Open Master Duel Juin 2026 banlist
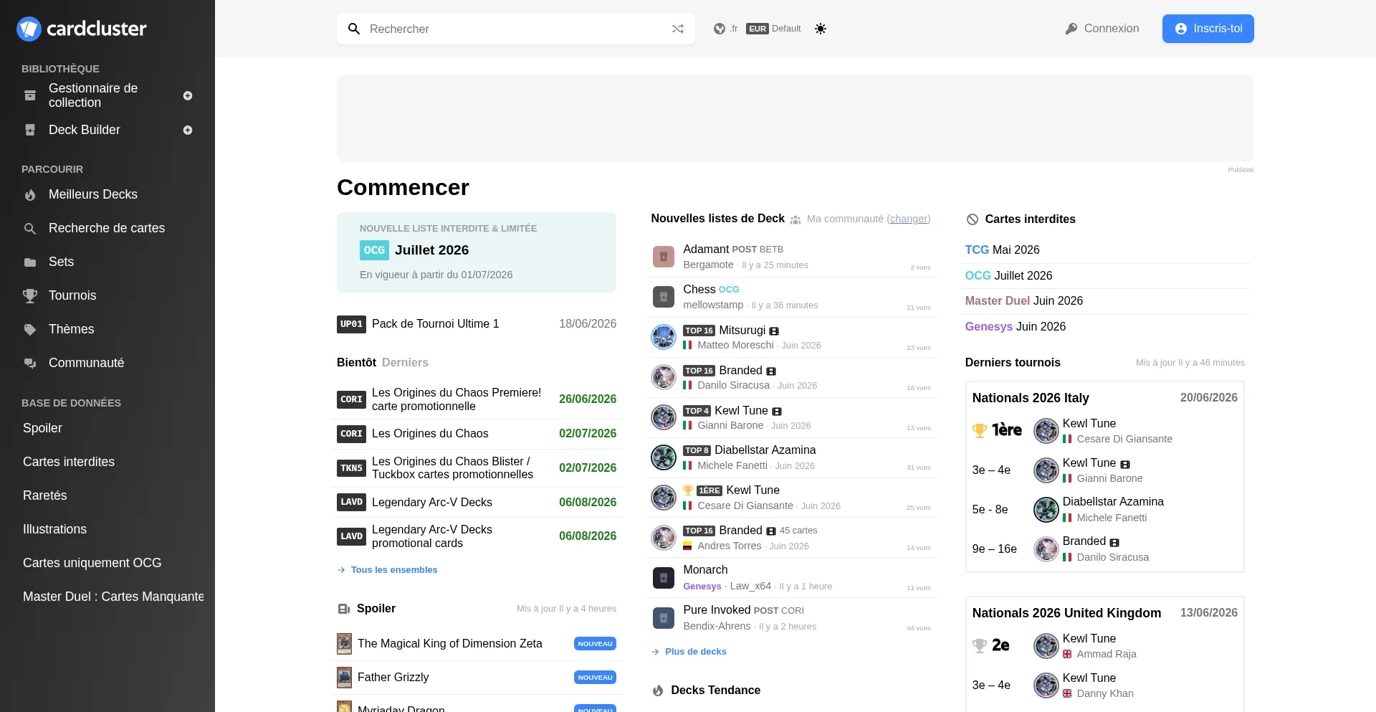 point(1023,300)
